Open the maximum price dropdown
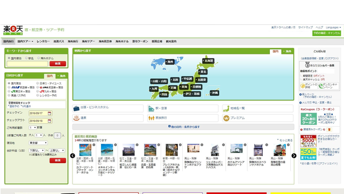This screenshot has width=344, height=194. click(57, 150)
